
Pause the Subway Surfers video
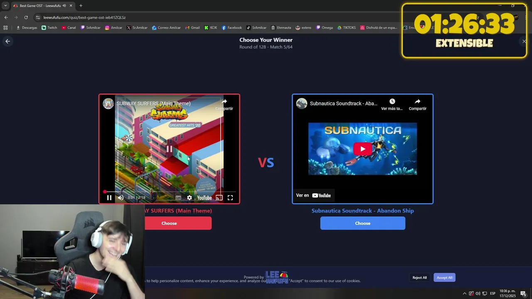pyautogui.click(x=109, y=198)
